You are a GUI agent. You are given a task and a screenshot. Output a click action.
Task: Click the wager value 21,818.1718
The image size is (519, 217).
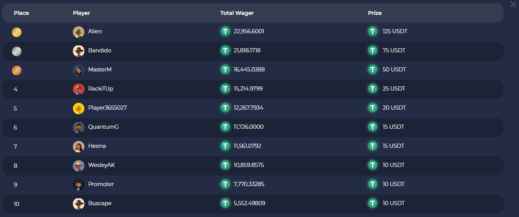click(x=247, y=50)
